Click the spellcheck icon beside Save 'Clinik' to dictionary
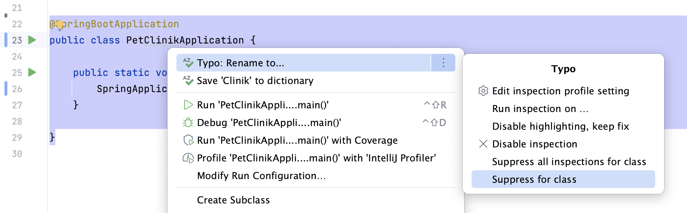Viewport: 687px width, 213px height. coord(188,80)
